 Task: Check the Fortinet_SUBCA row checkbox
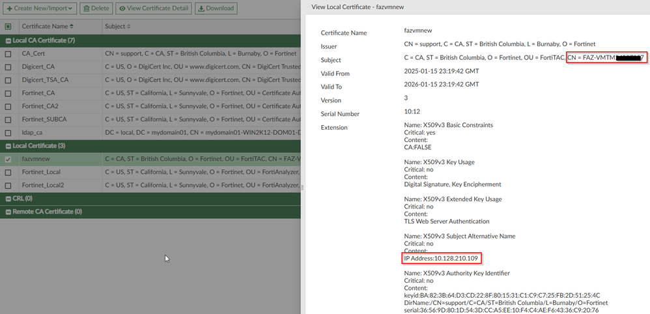[x=8, y=120]
